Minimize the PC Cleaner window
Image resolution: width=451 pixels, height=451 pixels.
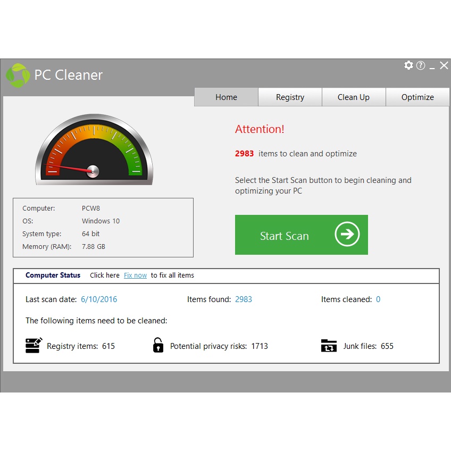(x=432, y=66)
